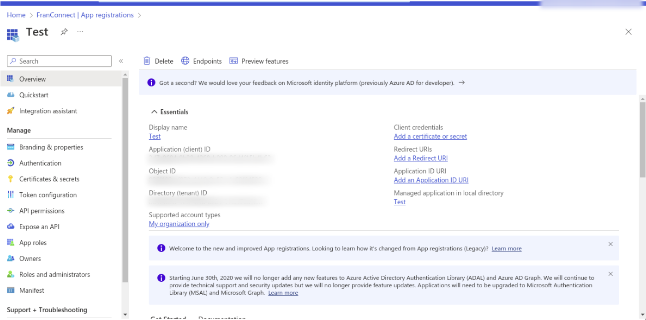Open the more options ellipsis next to Test
The width and height of the screenshot is (646, 320).
80,32
